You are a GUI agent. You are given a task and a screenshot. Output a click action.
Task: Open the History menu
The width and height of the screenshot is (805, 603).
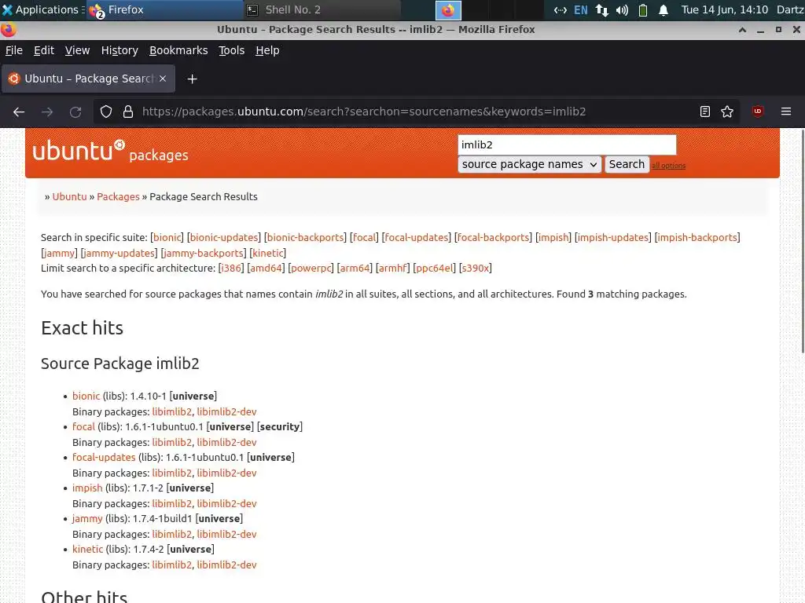[119, 50]
